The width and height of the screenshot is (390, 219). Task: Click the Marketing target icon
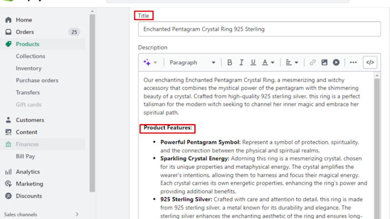pos(9,184)
